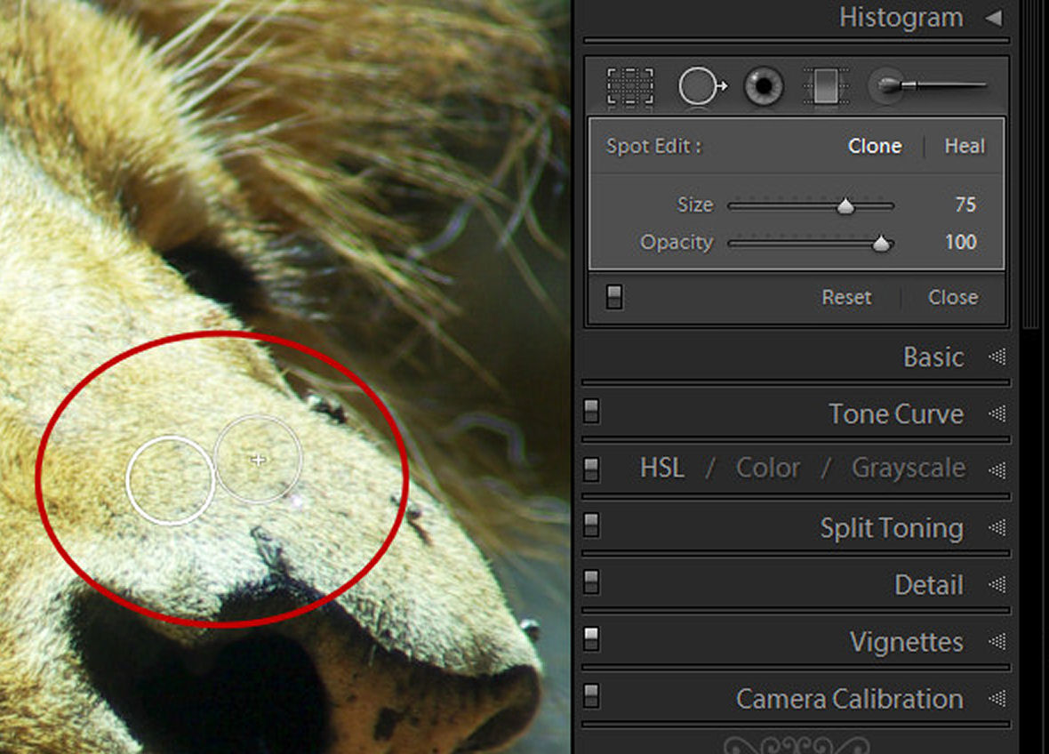Click the Histogram panel title
The image size is (1049, 754).
coord(901,18)
